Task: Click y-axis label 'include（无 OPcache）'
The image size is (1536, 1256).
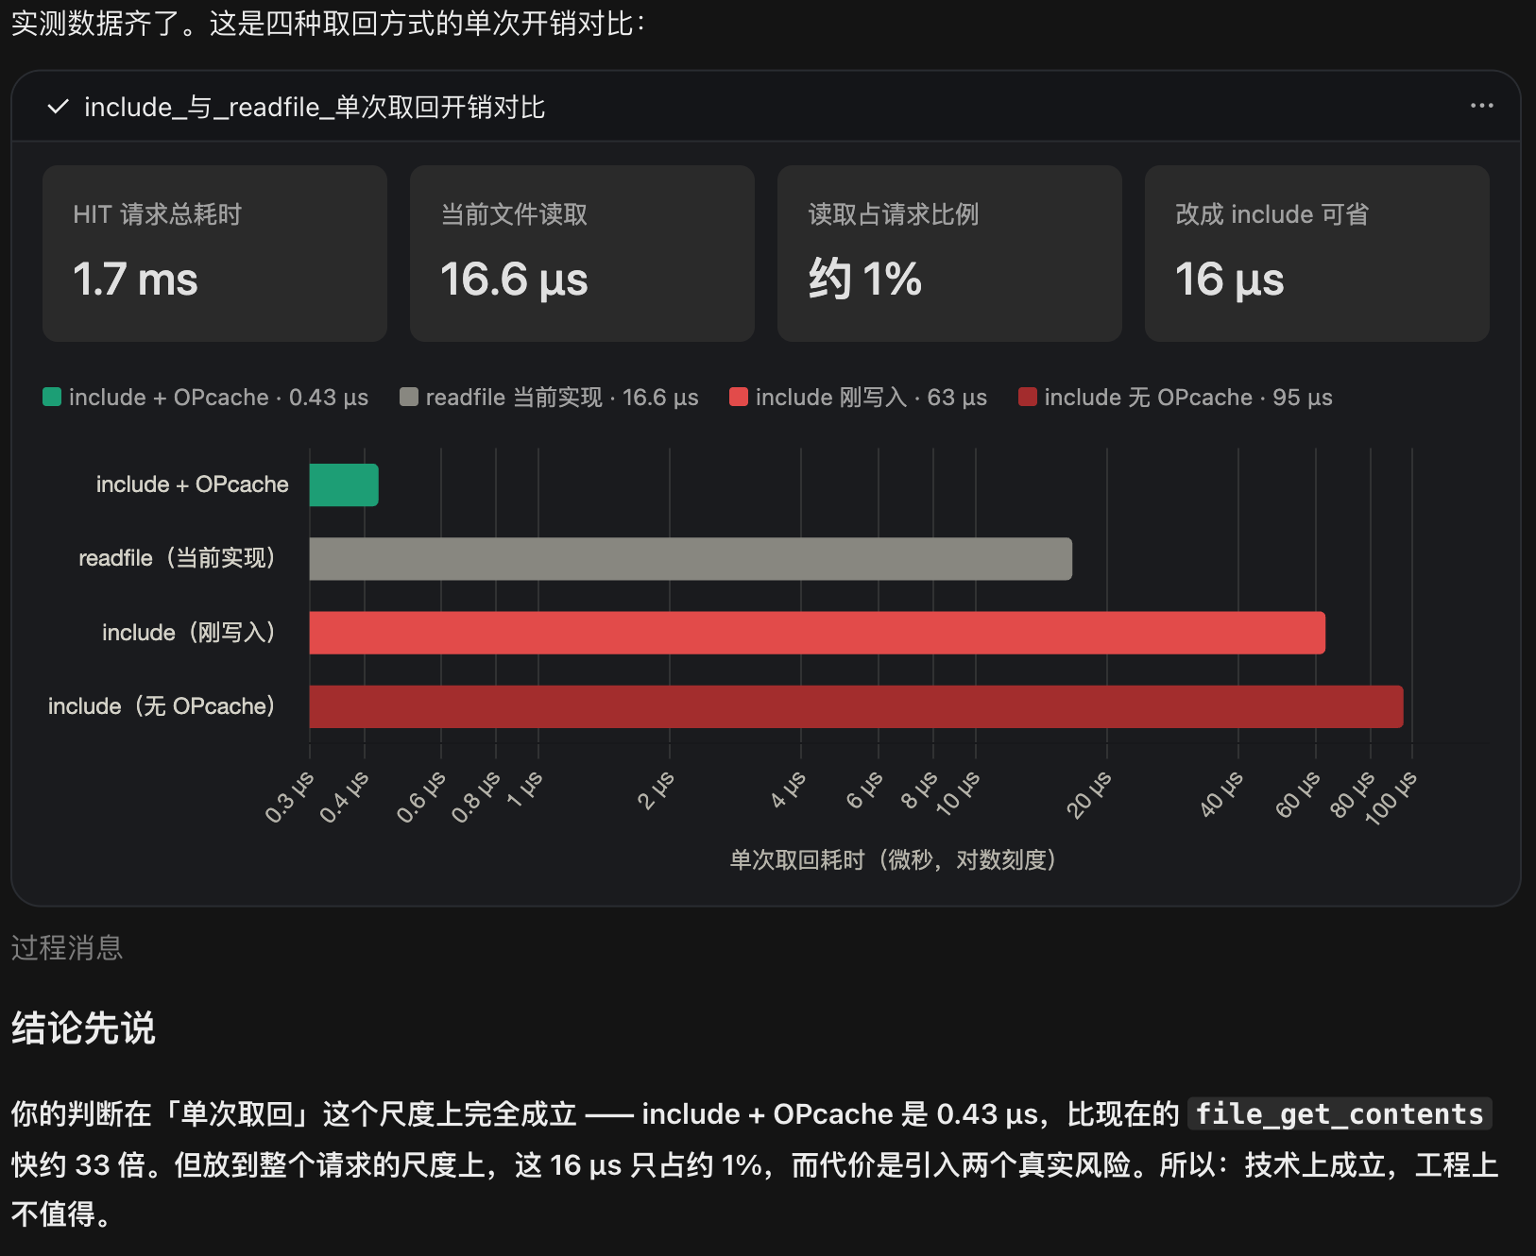Action: pyautogui.click(x=162, y=706)
